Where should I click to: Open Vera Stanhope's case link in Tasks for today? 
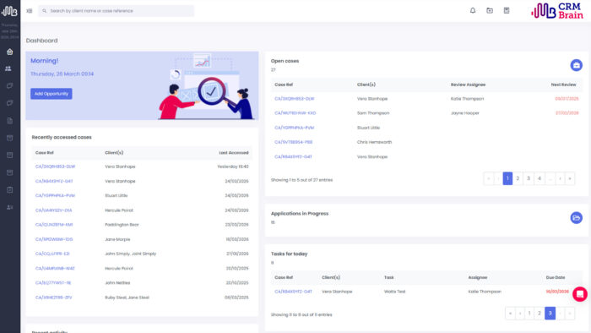[293, 292]
